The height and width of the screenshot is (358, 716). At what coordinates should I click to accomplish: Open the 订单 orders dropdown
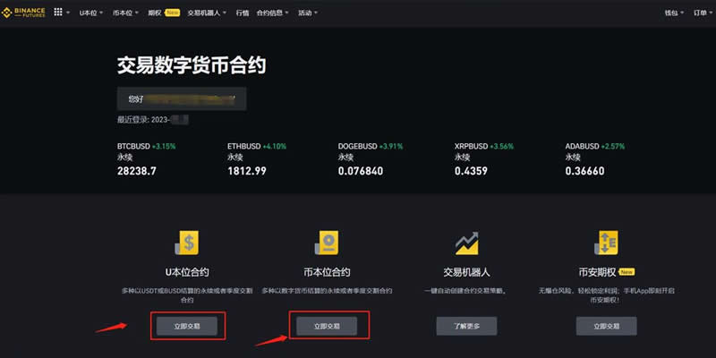click(x=703, y=13)
